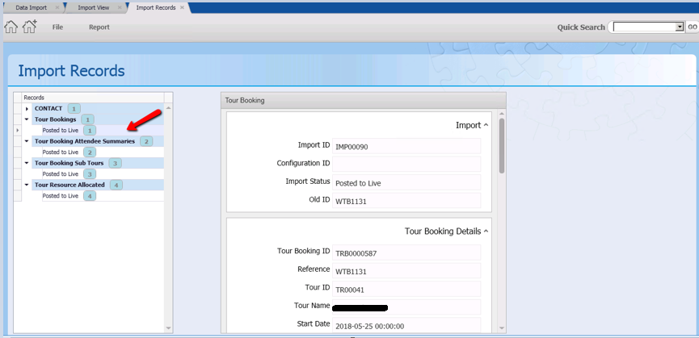Click the Tour Booking form vertical scrollbar

[502, 145]
